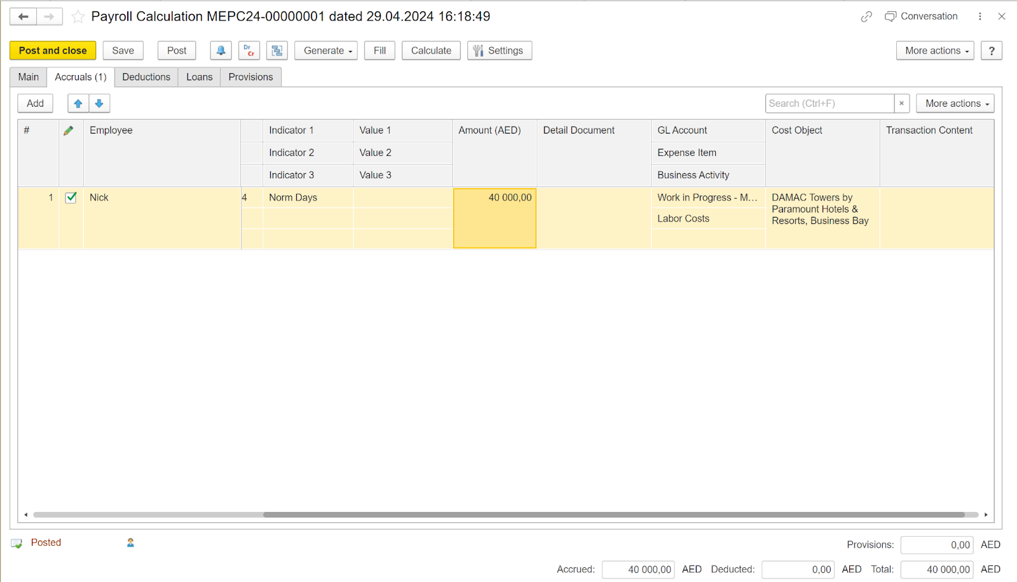
Task: Open the Provisions tab
Action: [250, 76]
